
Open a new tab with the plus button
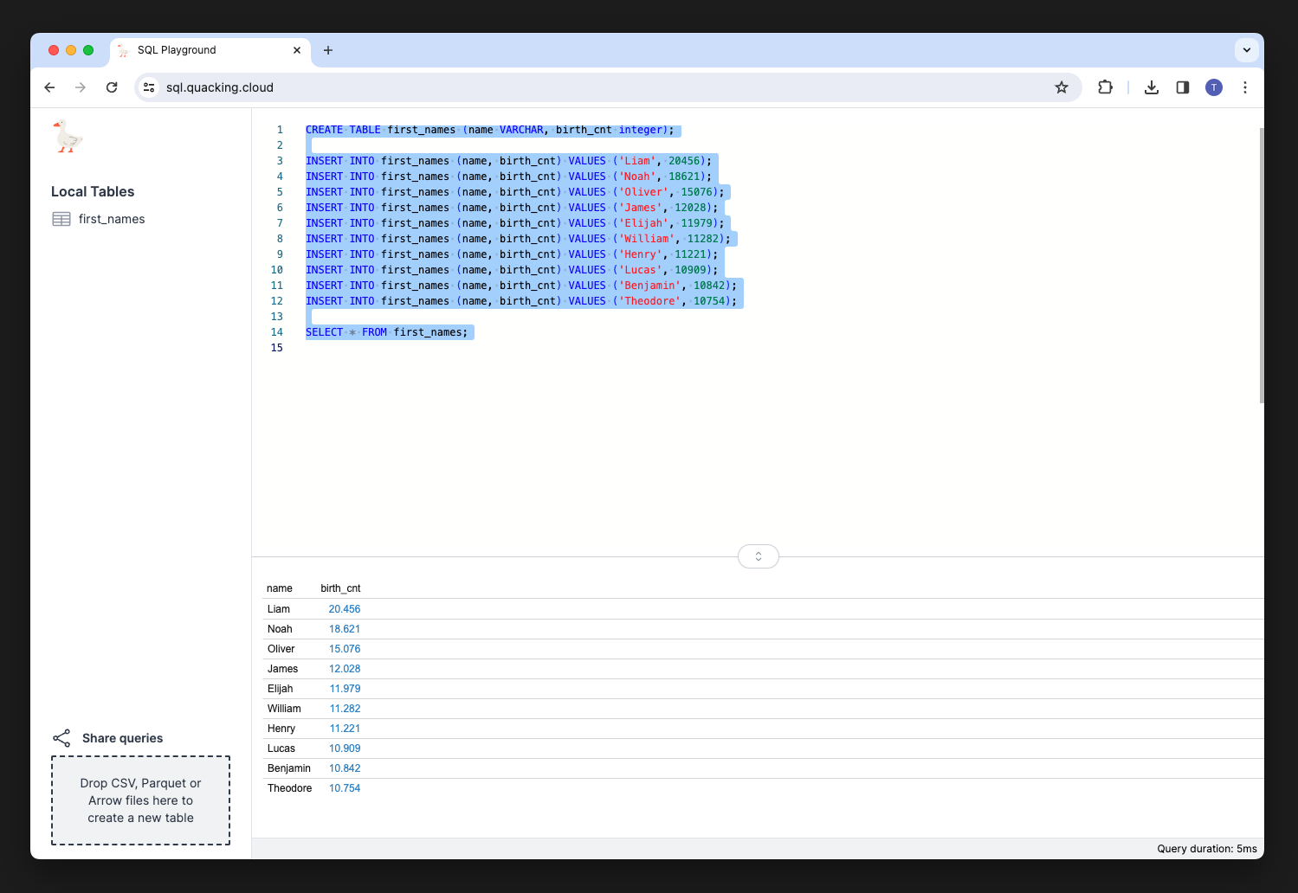(x=328, y=50)
